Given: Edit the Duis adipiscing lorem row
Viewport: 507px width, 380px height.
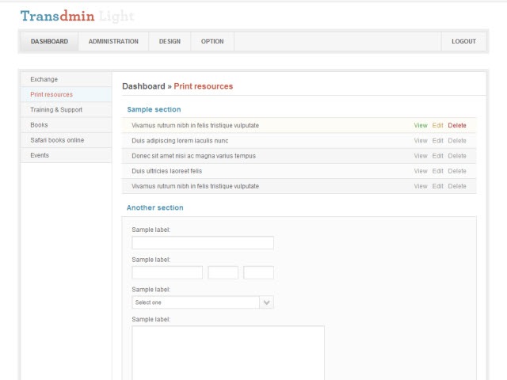Looking at the screenshot, I should (438, 141).
